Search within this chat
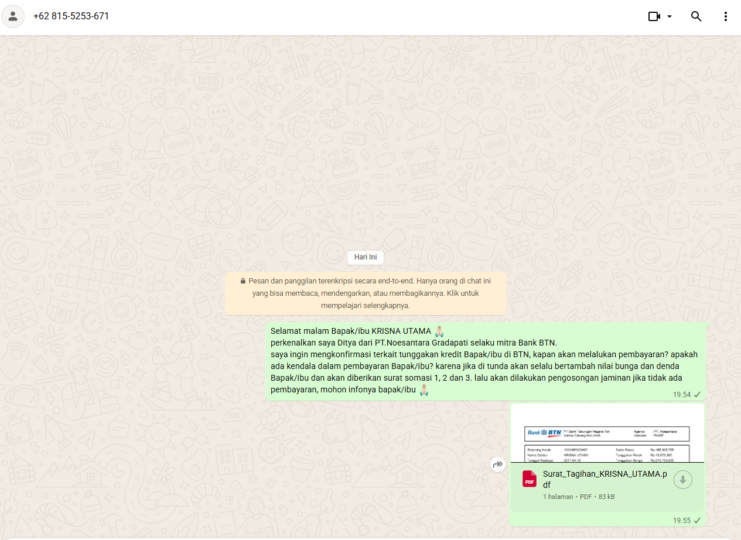The width and height of the screenshot is (741, 540). (x=696, y=16)
